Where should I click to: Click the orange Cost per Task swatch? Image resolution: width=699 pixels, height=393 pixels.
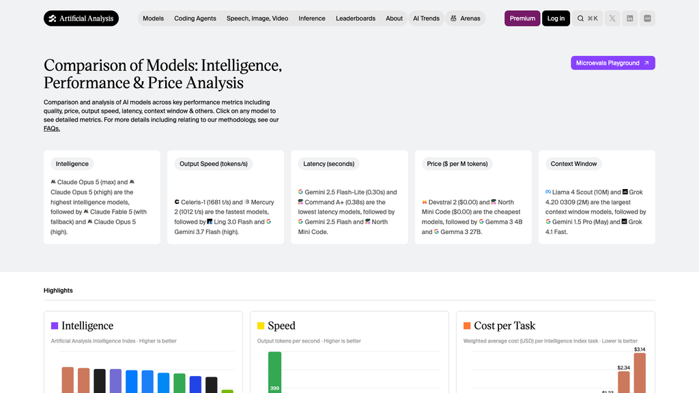point(467,325)
